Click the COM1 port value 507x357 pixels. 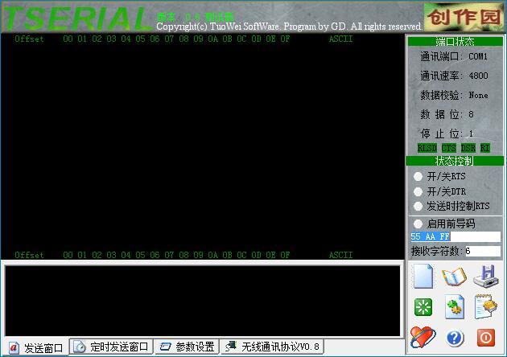tap(478, 56)
